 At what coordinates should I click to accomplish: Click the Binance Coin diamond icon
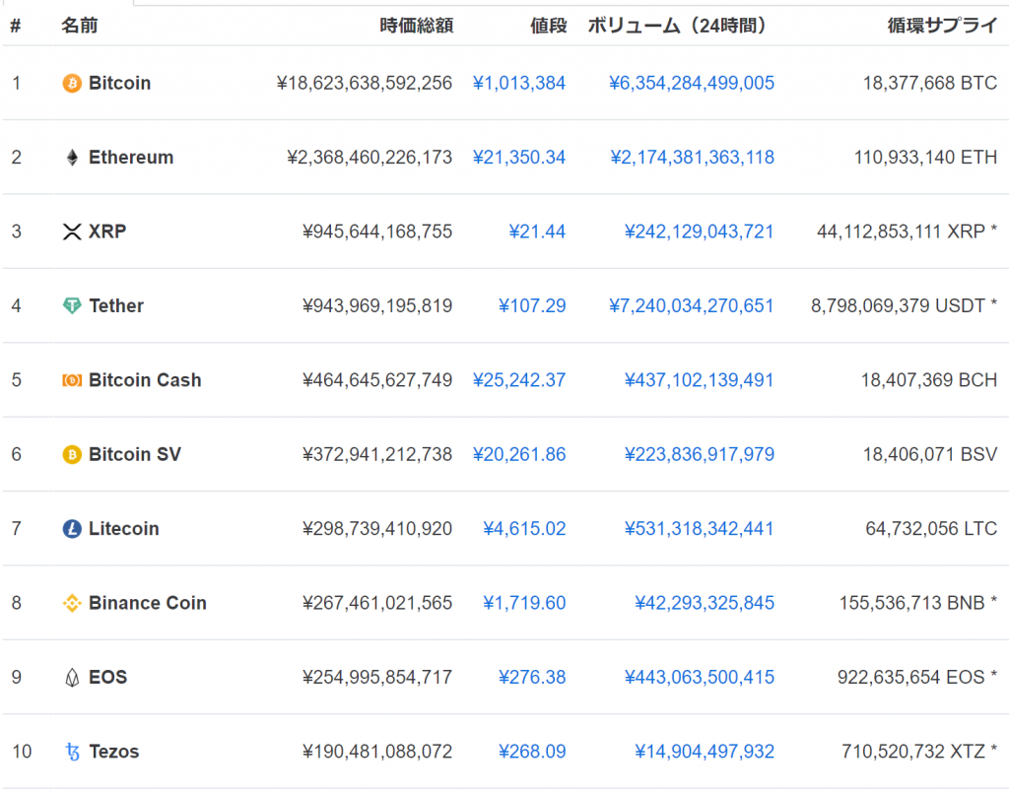(x=72, y=603)
